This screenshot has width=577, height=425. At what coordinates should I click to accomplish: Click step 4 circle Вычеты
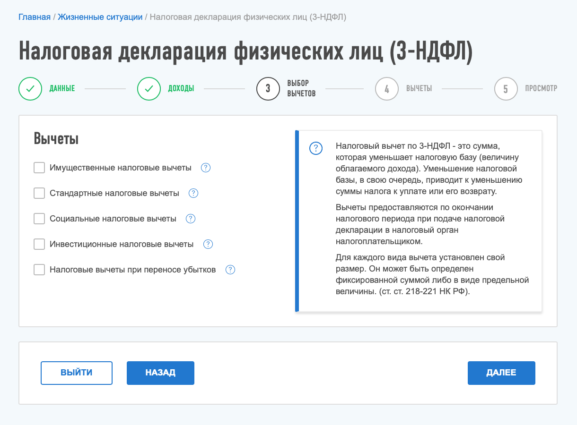click(x=387, y=89)
